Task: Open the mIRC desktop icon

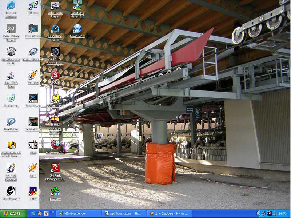Action: coord(33,191)
